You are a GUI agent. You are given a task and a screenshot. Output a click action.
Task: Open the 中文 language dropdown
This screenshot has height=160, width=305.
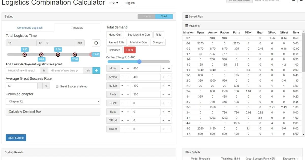pyautogui.click(x=114, y=3)
